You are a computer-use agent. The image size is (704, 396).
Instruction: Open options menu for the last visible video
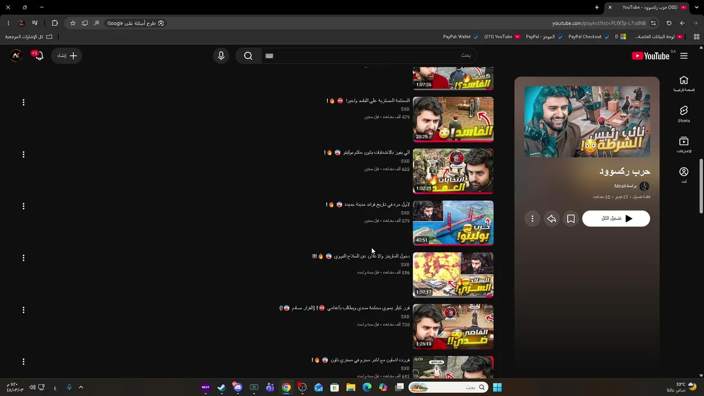(23, 361)
